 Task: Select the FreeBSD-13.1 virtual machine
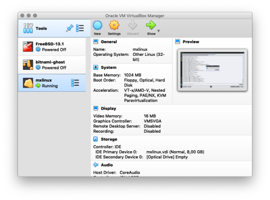52,46
